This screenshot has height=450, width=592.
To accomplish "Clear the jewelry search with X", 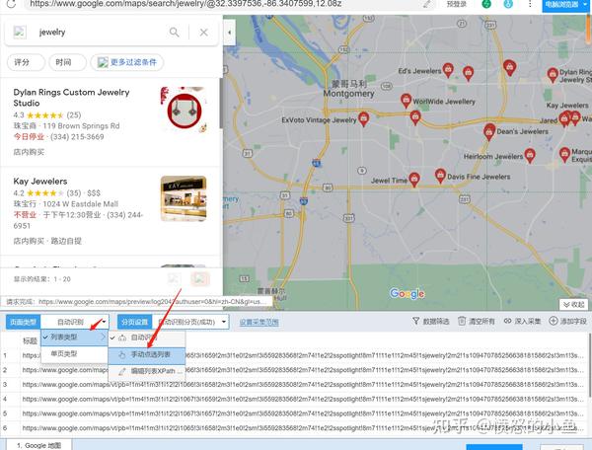I will point(204,33).
